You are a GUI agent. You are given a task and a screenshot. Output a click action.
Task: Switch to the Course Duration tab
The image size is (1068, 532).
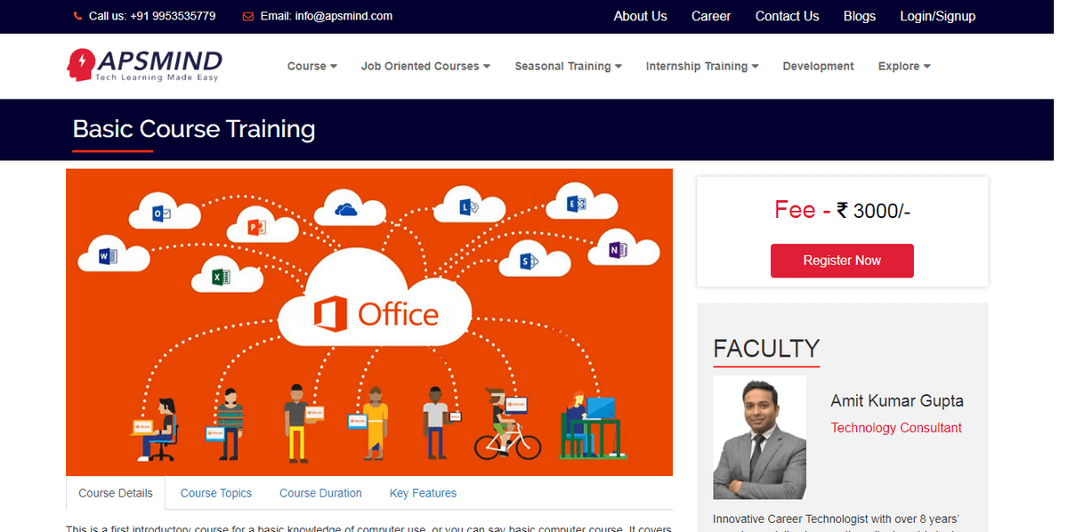pyautogui.click(x=320, y=493)
